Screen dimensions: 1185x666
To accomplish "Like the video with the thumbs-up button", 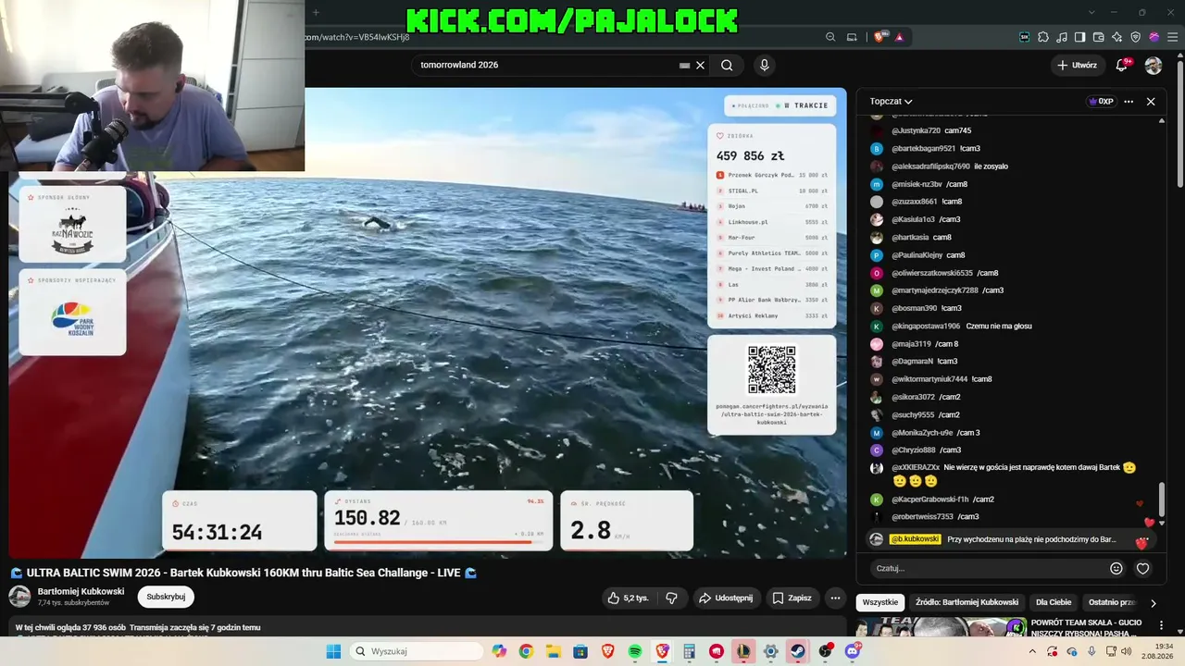I will point(628,598).
